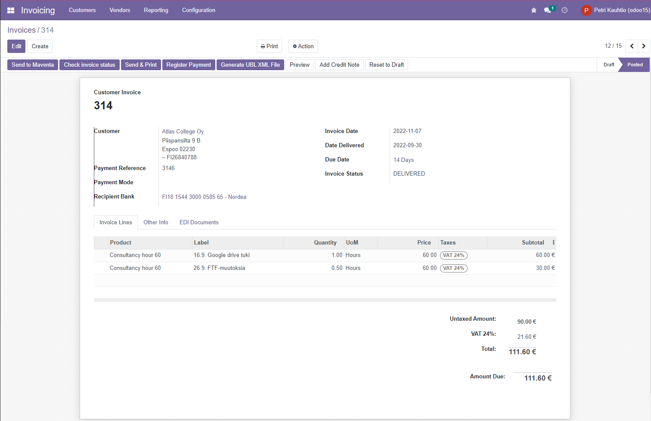Click the date delivered 2022-09-30
This screenshot has width=651, height=421.
(x=407, y=145)
